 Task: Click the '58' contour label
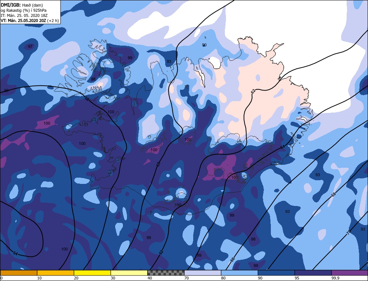[x=87, y=99]
